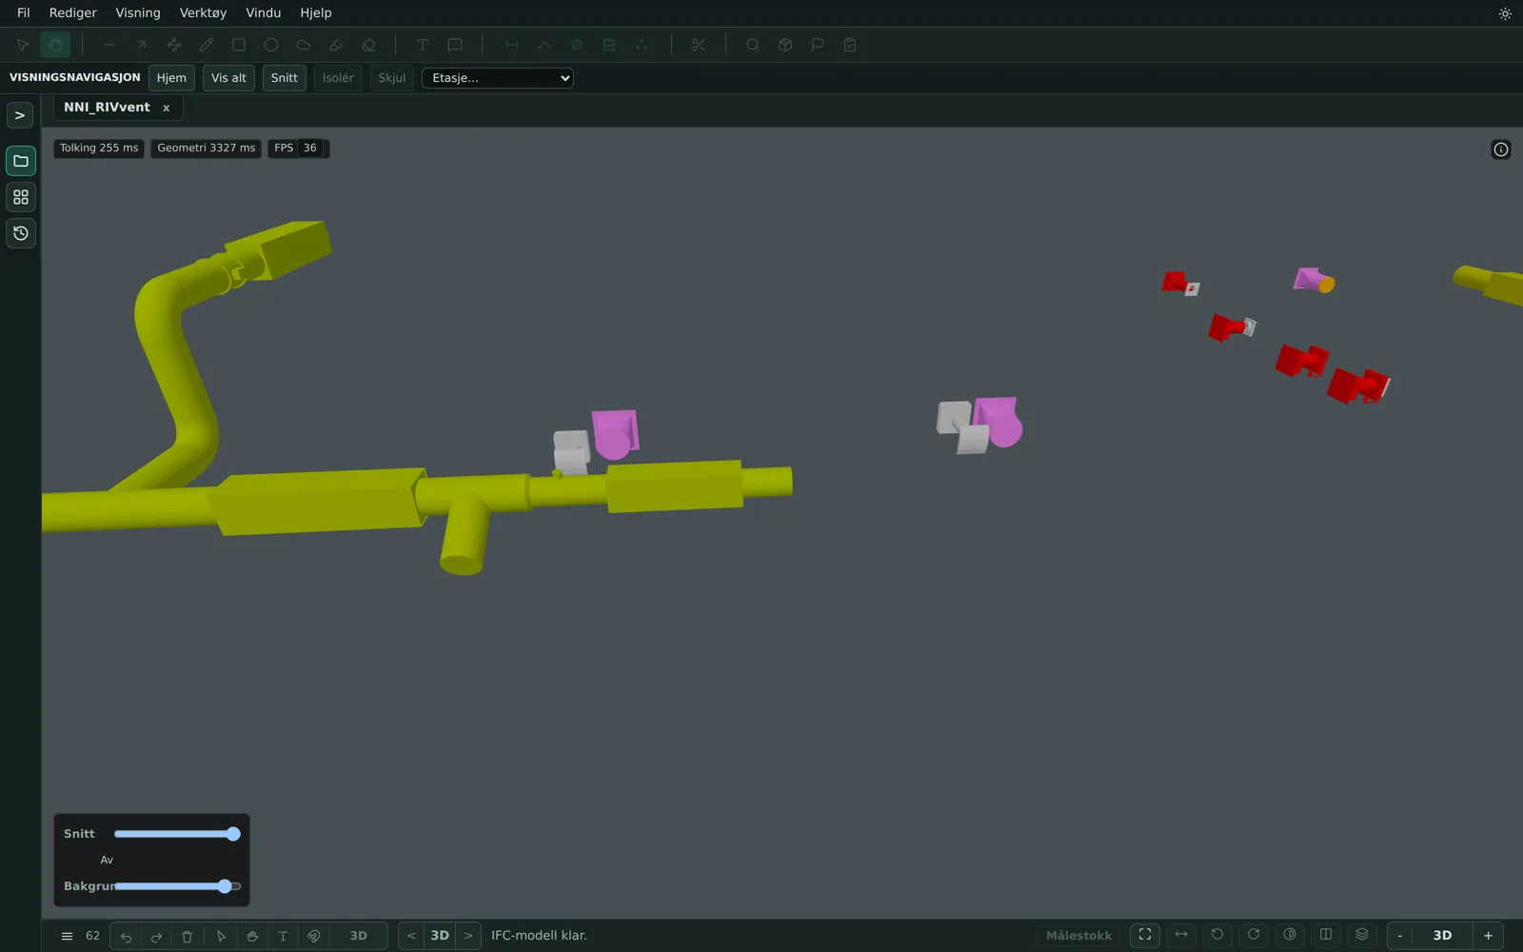This screenshot has width=1523, height=952.
Task: Open the grid thumbnails panel in sidebar
Action: click(21, 197)
